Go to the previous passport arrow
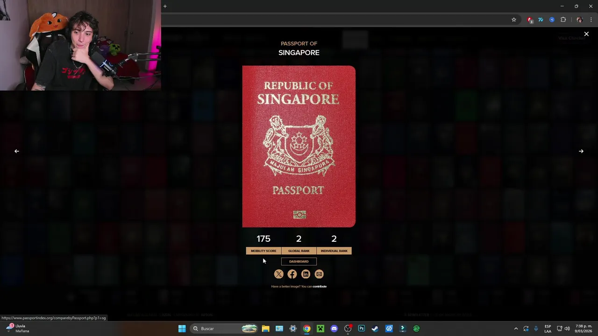The height and width of the screenshot is (336, 598). click(17, 151)
